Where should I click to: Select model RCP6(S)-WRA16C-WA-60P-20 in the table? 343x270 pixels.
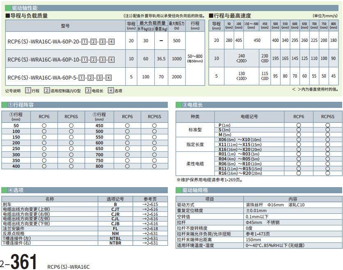coord(61,41)
